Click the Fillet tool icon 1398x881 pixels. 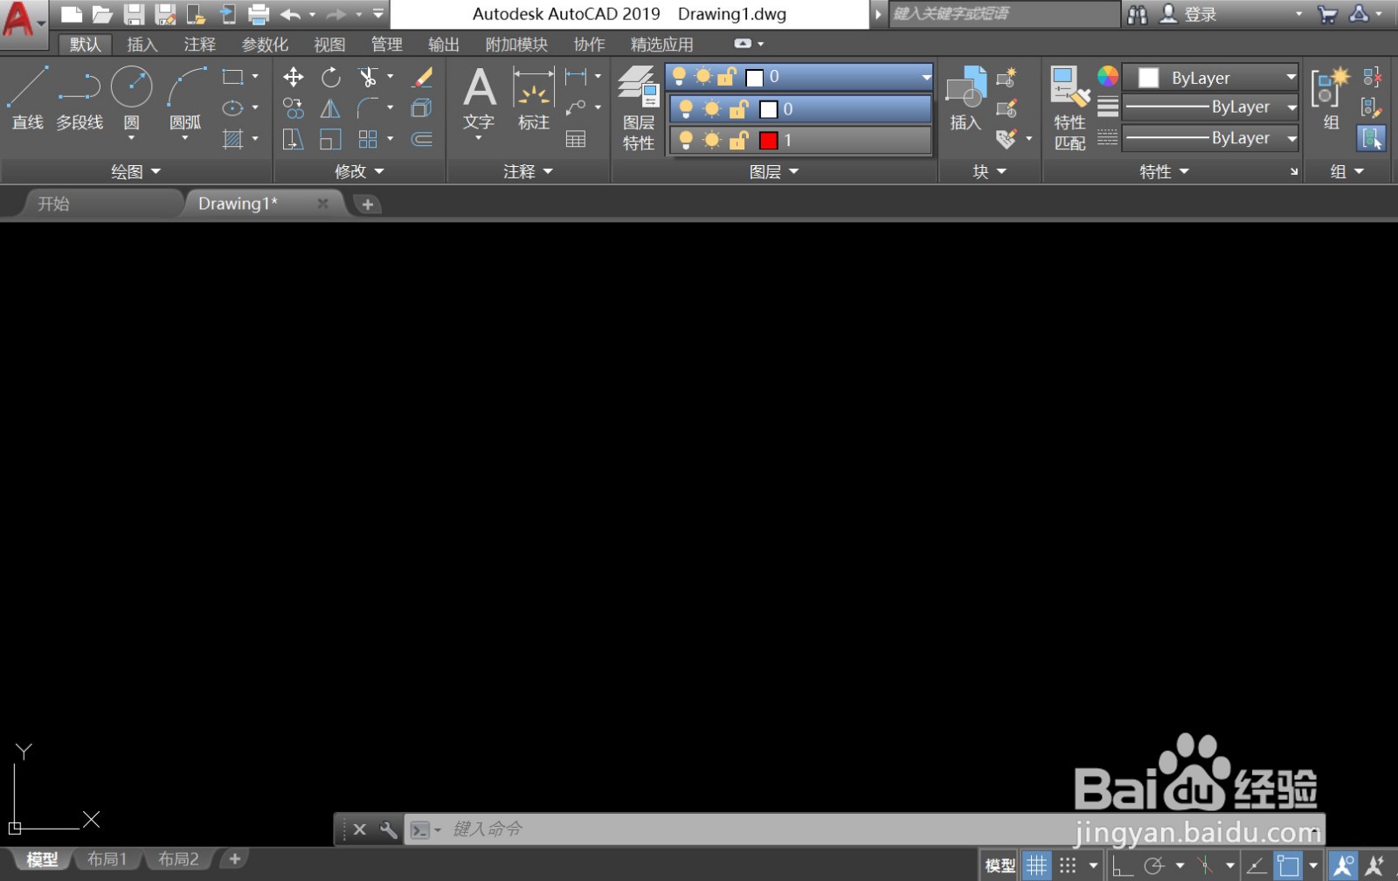(368, 108)
